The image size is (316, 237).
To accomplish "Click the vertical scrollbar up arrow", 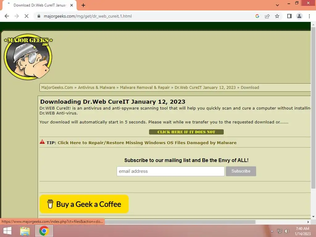I will coord(313,25).
